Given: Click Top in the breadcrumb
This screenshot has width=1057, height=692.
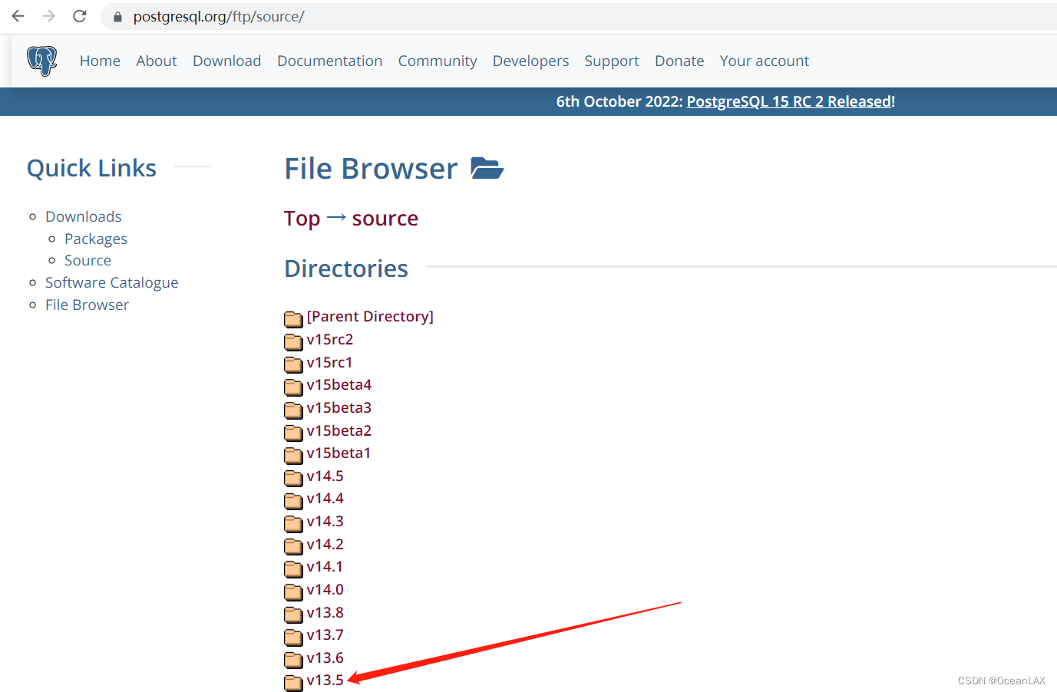Looking at the screenshot, I should pos(302,219).
